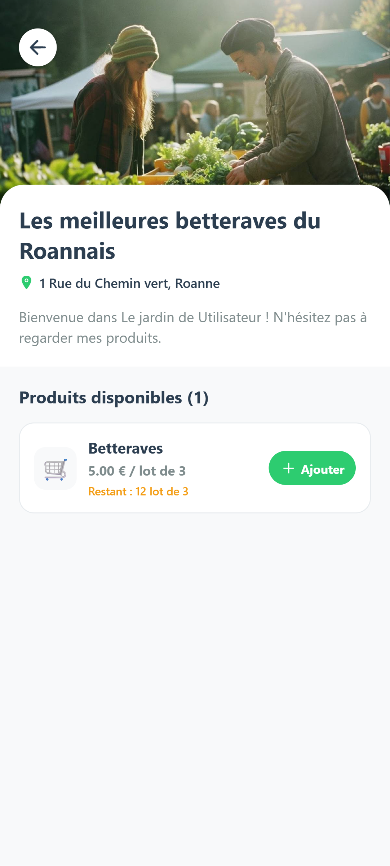This screenshot has height=866, width=390.
Task: Select the 'Produits disponibles (1)' heading
Action: 114,398
